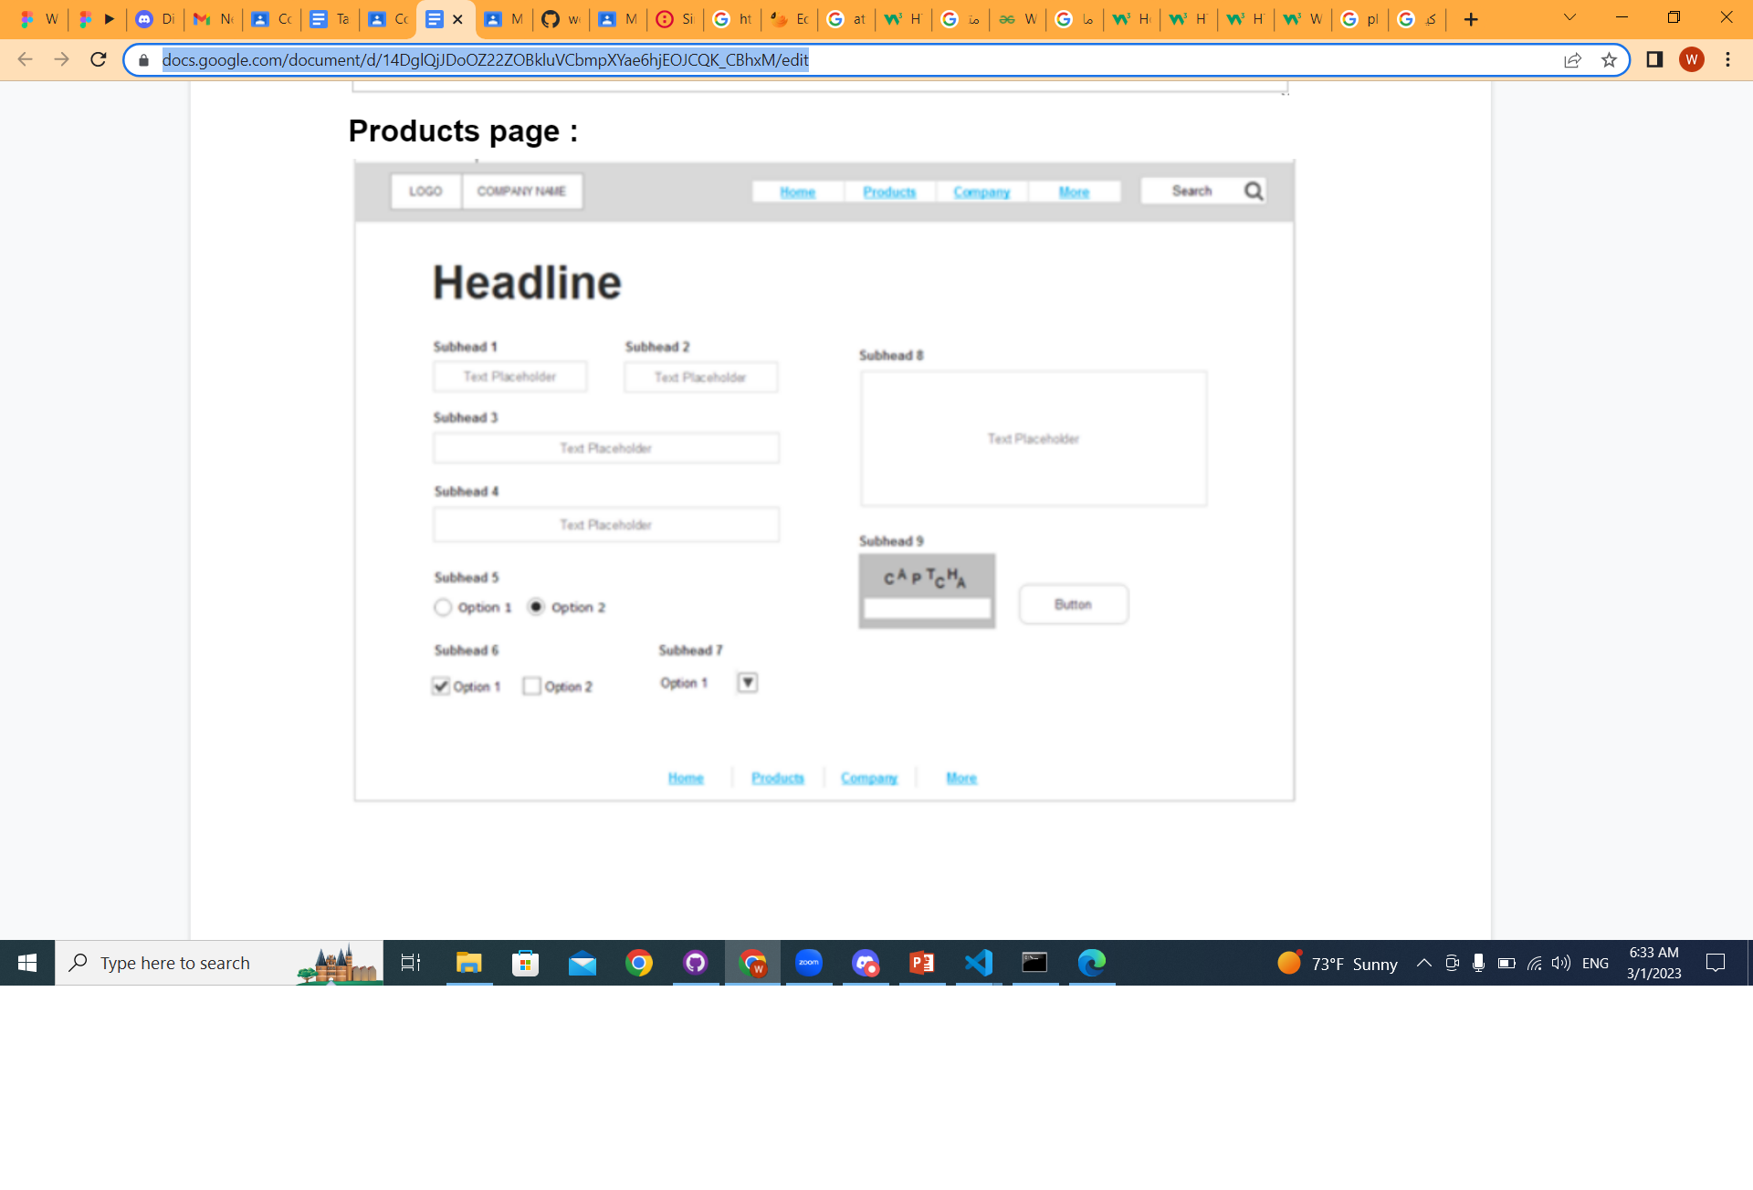Uncheck Option 1 under Subhead 6
This screenshot has width=1753, height=1190.
pos(443,685)
